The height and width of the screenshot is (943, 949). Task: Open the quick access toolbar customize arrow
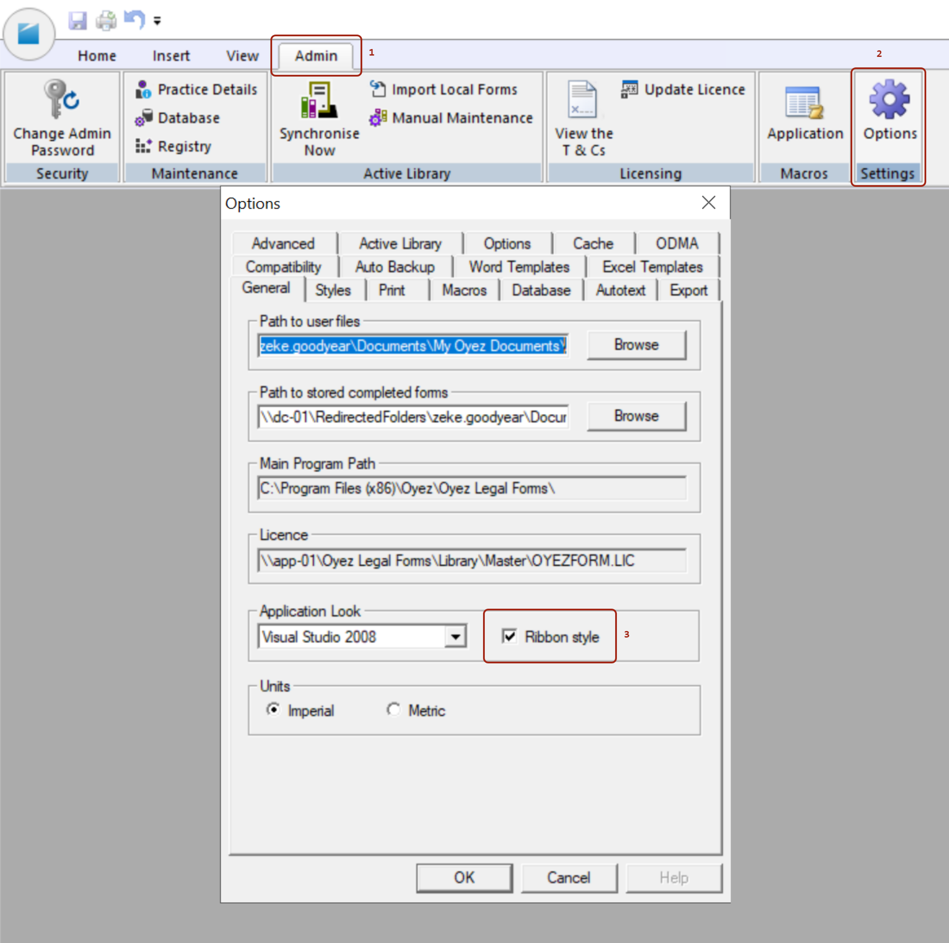click(x=157, y=21)
